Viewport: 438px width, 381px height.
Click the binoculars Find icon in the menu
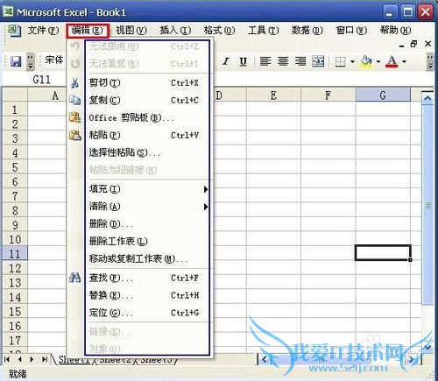(74, 278)
